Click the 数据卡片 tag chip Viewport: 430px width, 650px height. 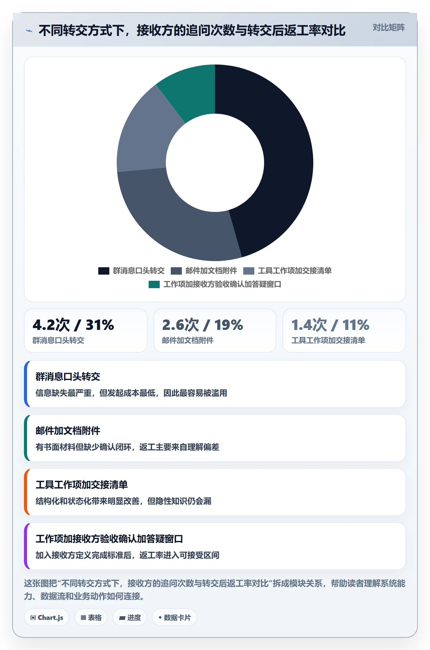pos(174,617)
